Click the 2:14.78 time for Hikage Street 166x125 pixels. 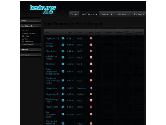click(x=70, y=88)
